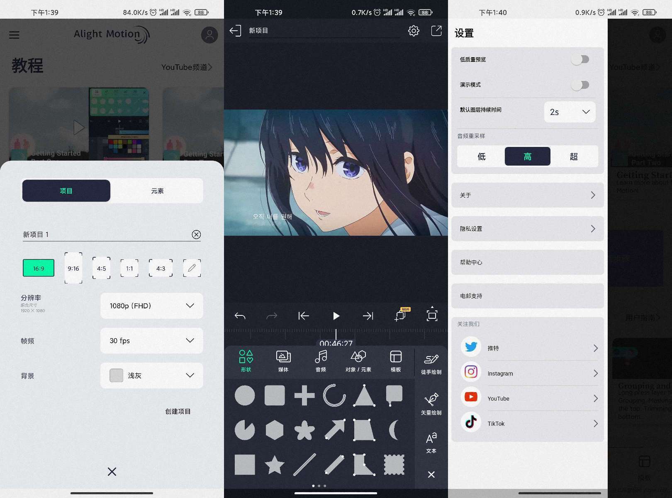Add a Text layer
The image size is (672, 498).
coord(431,442)
